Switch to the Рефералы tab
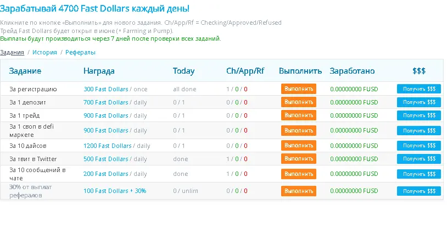The image size is (447, 232). click(x=80, y=52)
